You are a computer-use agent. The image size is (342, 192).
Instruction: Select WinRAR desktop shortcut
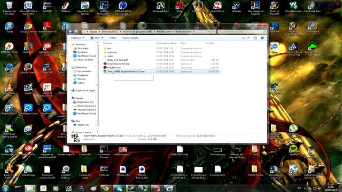click(47, 7)
